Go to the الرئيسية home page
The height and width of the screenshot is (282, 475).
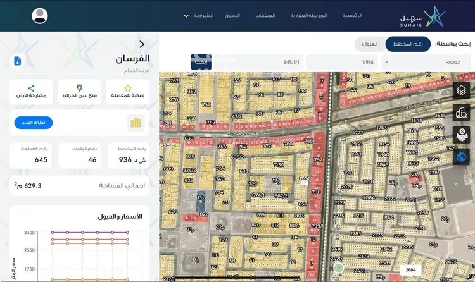pos(352,15)
